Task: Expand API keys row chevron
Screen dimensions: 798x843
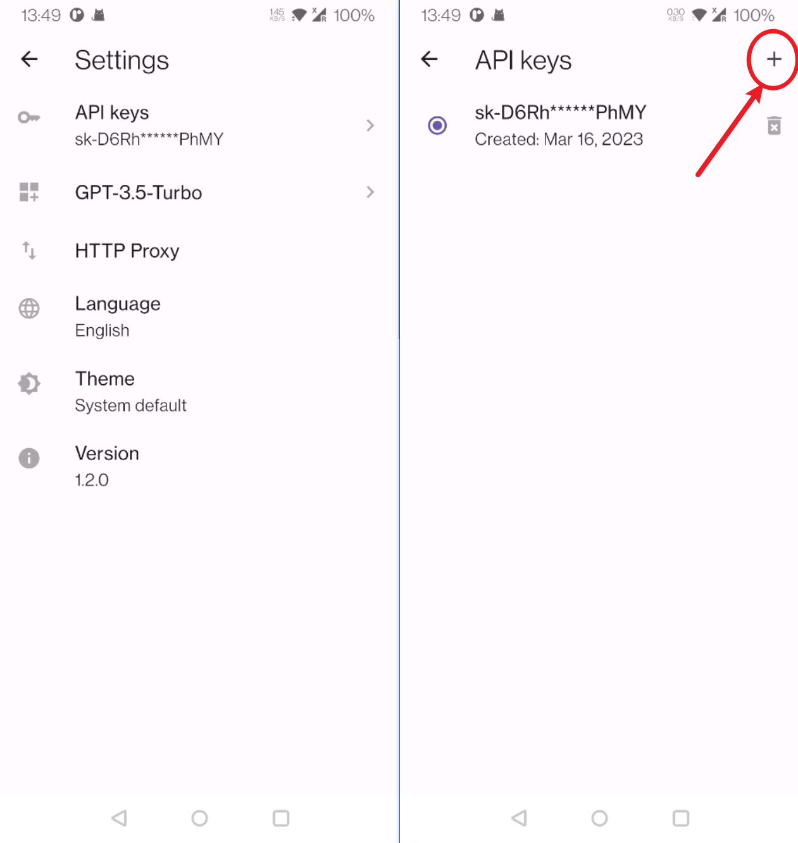Action: (370, 125)
